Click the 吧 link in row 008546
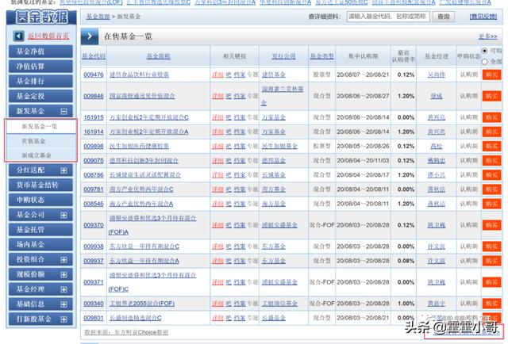 pos(229,204)
